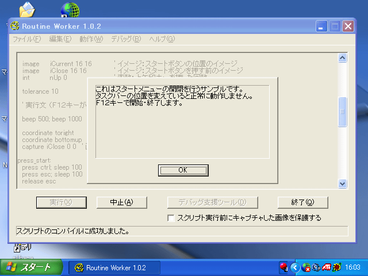Open the Windows スタート button
Image resolution: width=368 pixels, height=276 pixels.
coord(31,267)
